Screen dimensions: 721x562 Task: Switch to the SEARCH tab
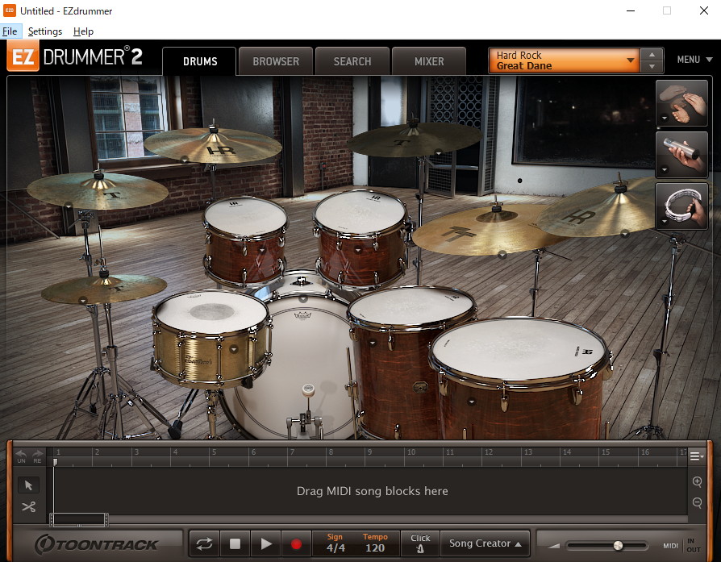click(352, 61)
